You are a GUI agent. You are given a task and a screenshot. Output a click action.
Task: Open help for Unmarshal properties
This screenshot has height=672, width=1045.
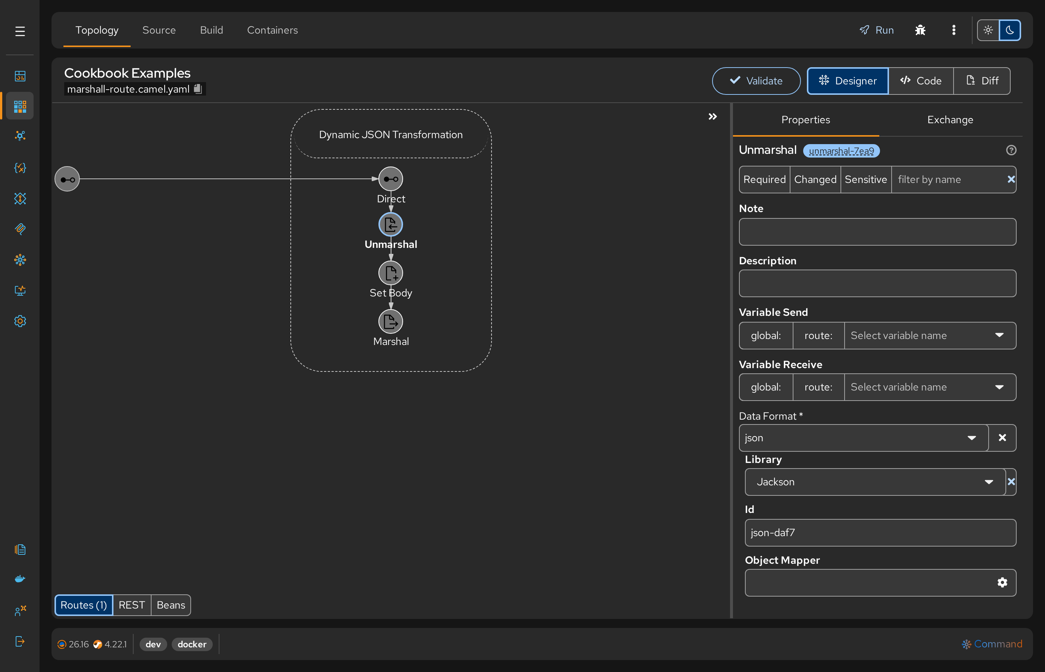point(1011,150)
